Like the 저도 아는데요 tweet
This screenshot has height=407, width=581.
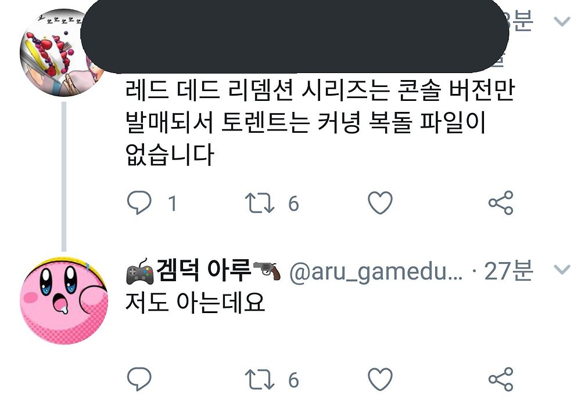tap(380, 379)
